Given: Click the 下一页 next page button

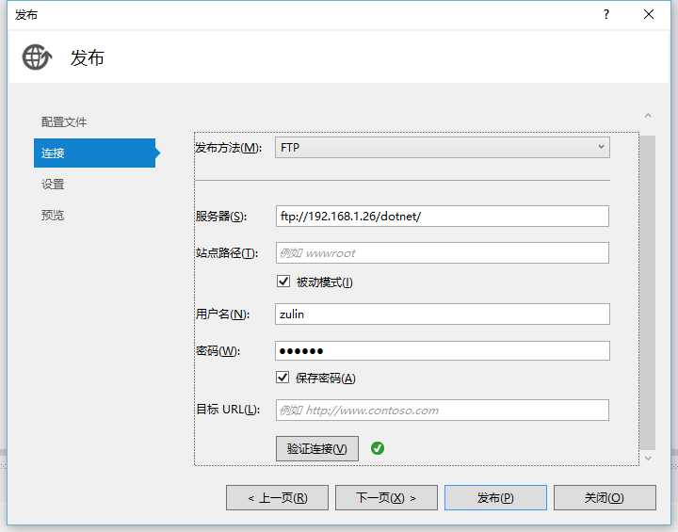Looking at the screenshot, I should 386,498.
